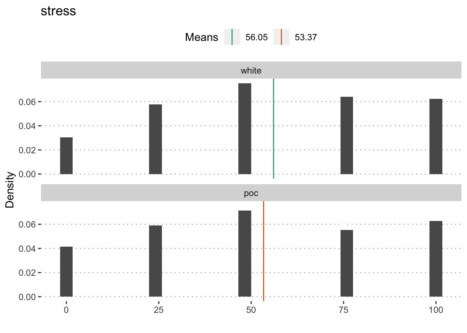
Task: Click the "poc" facet strip header
Action: pos(251,193)
